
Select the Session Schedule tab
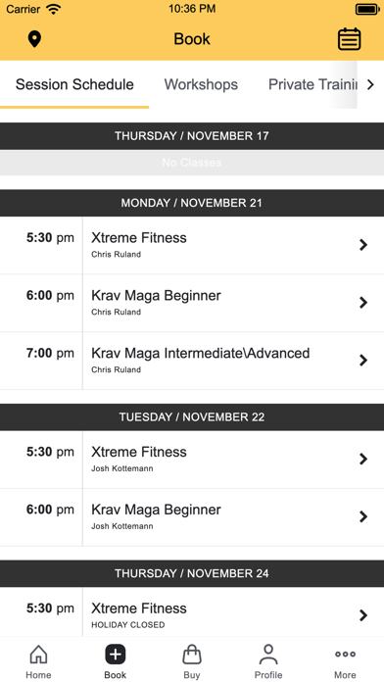click(74, 84)
